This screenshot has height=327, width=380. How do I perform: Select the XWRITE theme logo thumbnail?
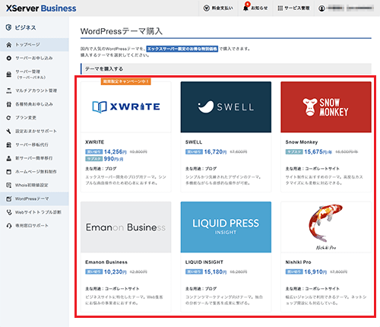point(126,107)
